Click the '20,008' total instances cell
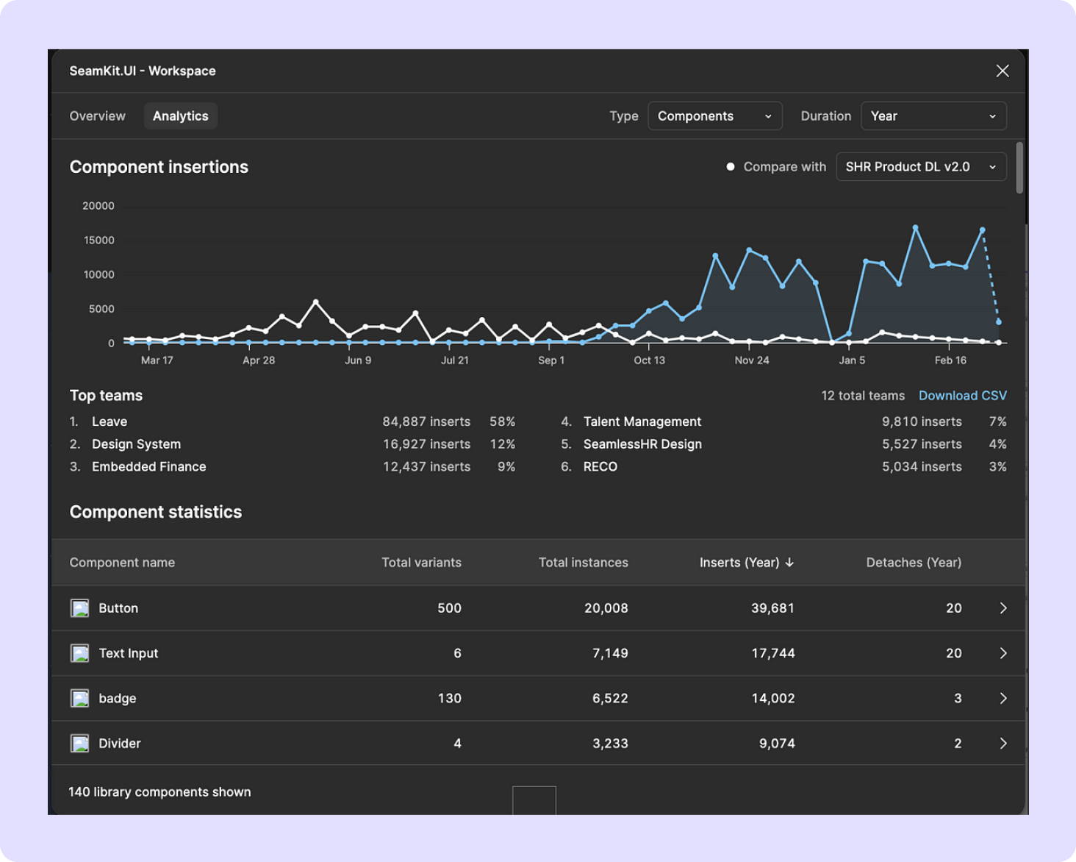Screen dimensions: 1076x862 click(606, 608)
